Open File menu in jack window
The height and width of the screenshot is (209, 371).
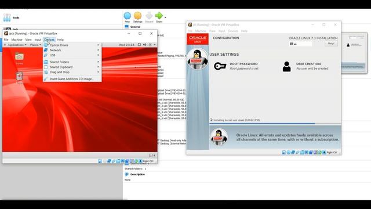pyautogui.click(x=6, y=39)
